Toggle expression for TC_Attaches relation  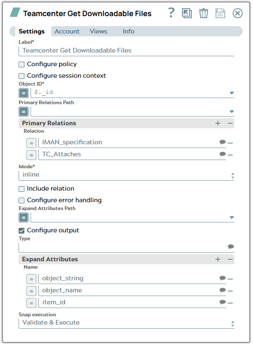[x=31, y=155]
